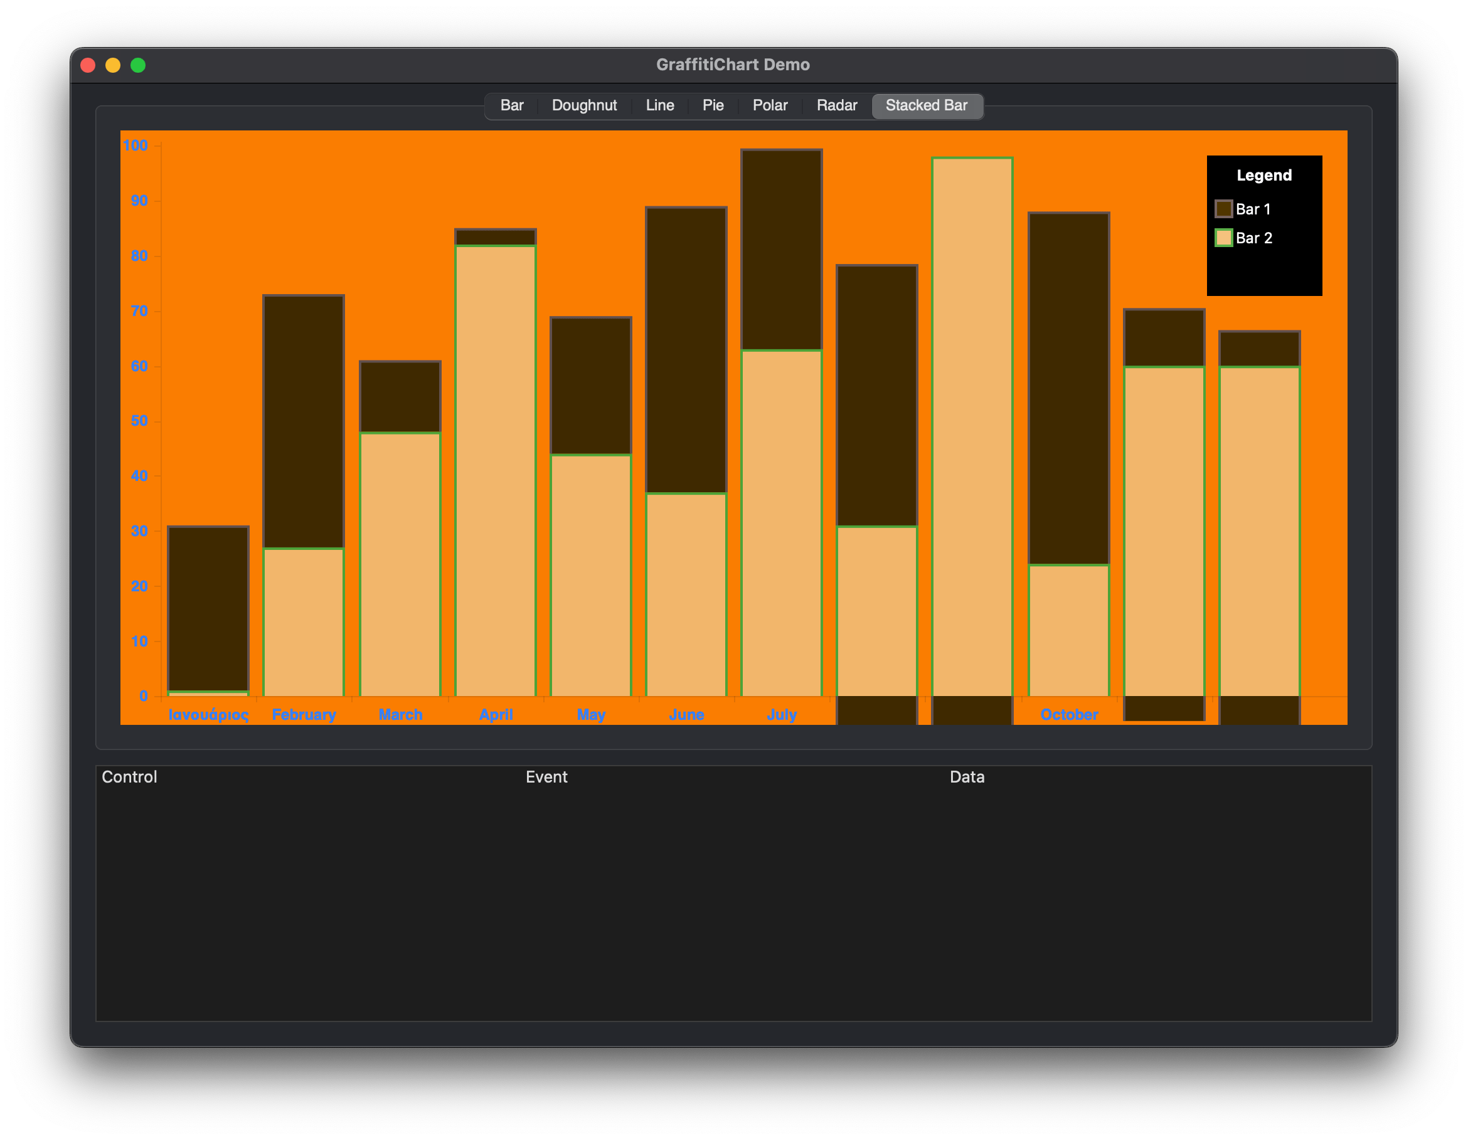Select the Line tab

coord(659,105)
